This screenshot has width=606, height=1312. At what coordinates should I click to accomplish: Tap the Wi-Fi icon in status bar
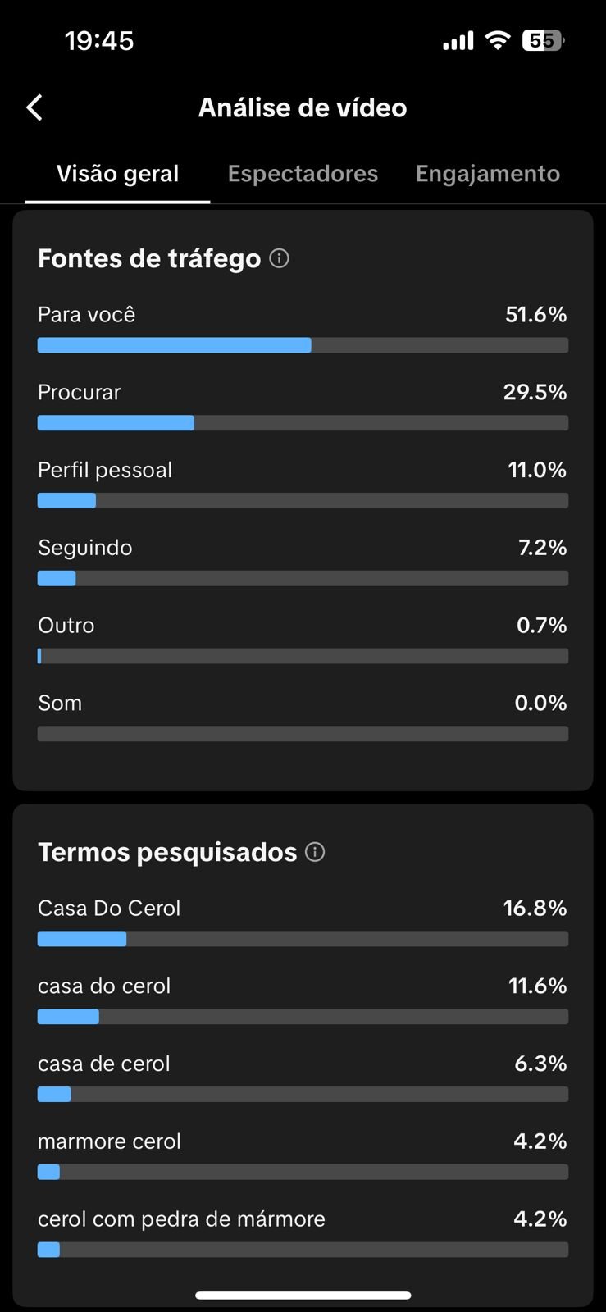pos(497,40)
